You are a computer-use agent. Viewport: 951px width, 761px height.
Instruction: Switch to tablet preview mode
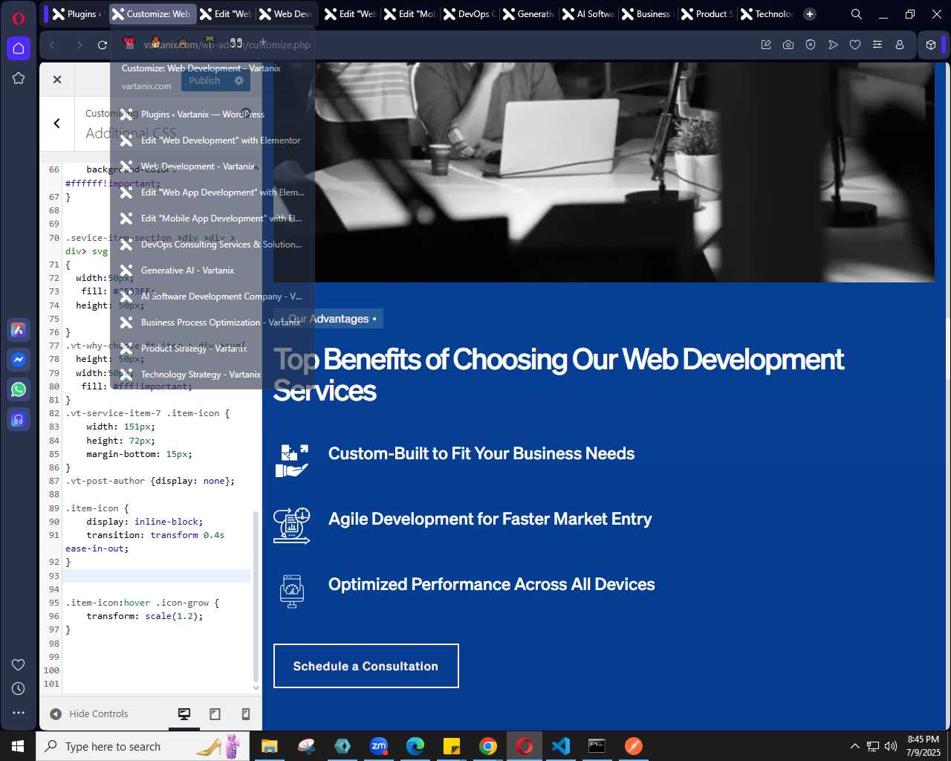[215, 714]
